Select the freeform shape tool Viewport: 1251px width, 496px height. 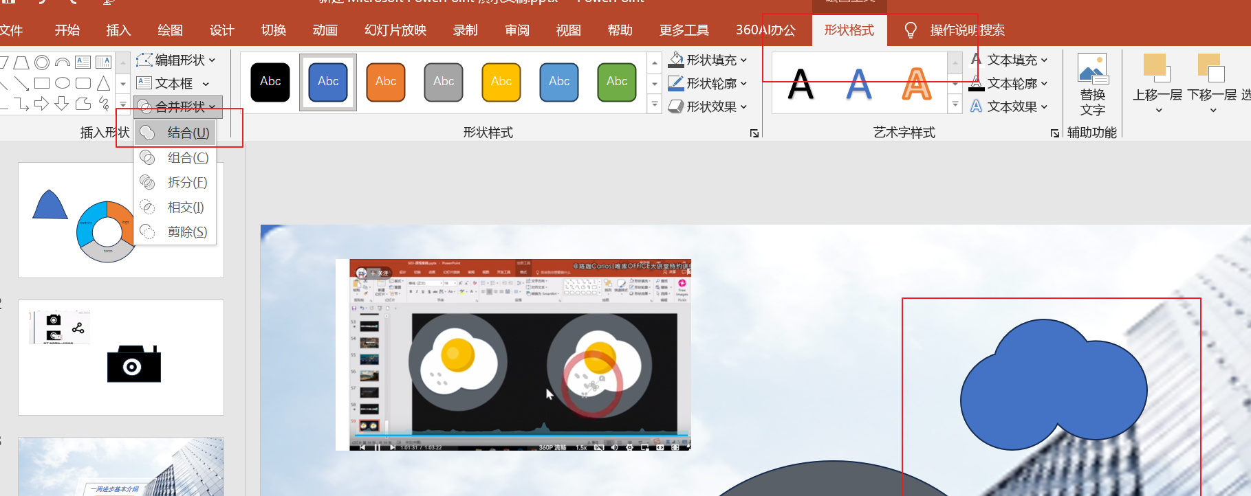click(x=83, y=104)
